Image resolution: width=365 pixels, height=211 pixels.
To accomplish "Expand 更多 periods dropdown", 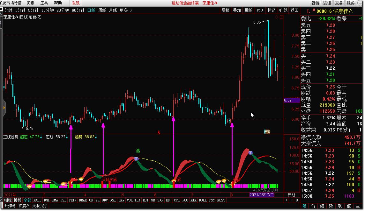I will tap(126, 10).
